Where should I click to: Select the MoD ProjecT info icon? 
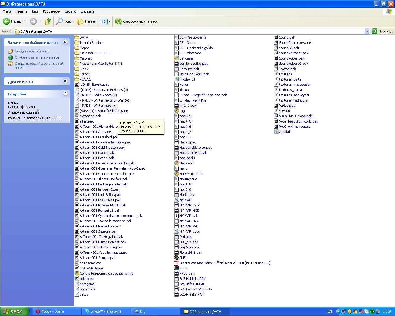[177, 174]
